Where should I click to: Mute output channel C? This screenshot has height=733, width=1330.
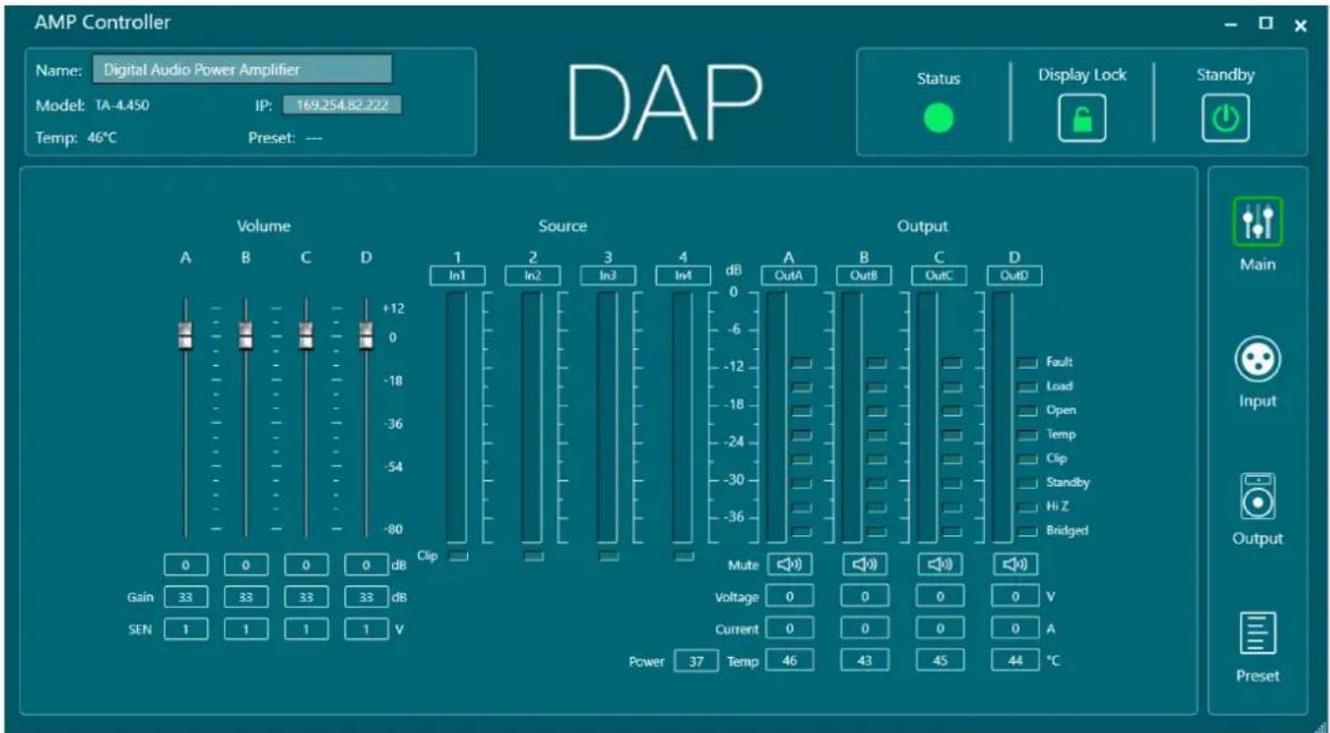[941, 564]
